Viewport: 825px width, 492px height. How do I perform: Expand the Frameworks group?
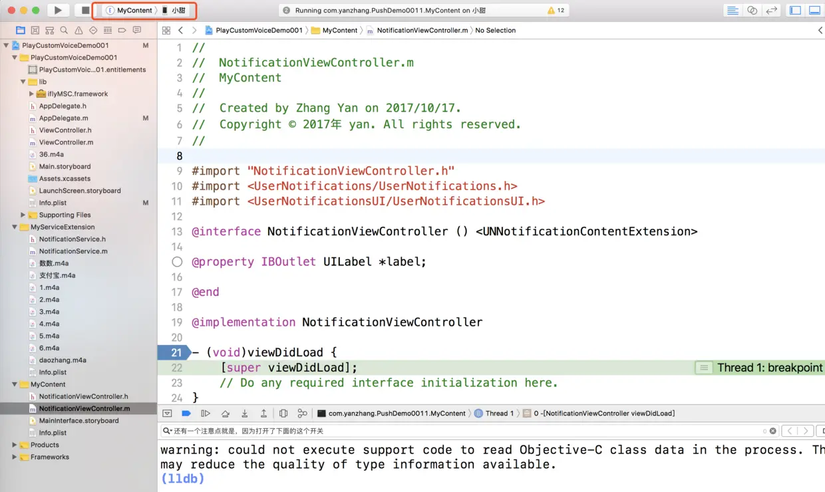pos(15,457)
